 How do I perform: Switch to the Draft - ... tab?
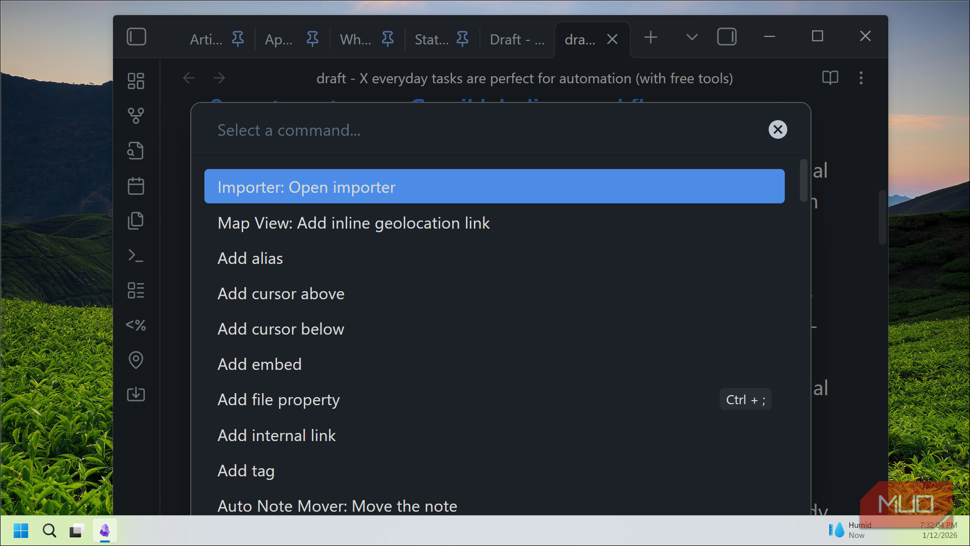coord(517,39)
